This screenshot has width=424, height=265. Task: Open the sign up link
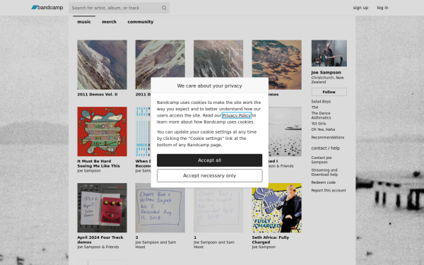(360, 8)
